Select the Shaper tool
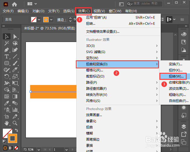Screen dimensions: 190x152 pos(7,70)
